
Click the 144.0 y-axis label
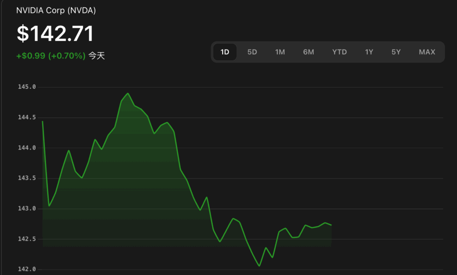[27, 148]
